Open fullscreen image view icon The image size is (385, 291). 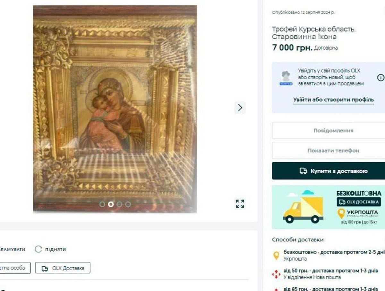tap(240, 204)
